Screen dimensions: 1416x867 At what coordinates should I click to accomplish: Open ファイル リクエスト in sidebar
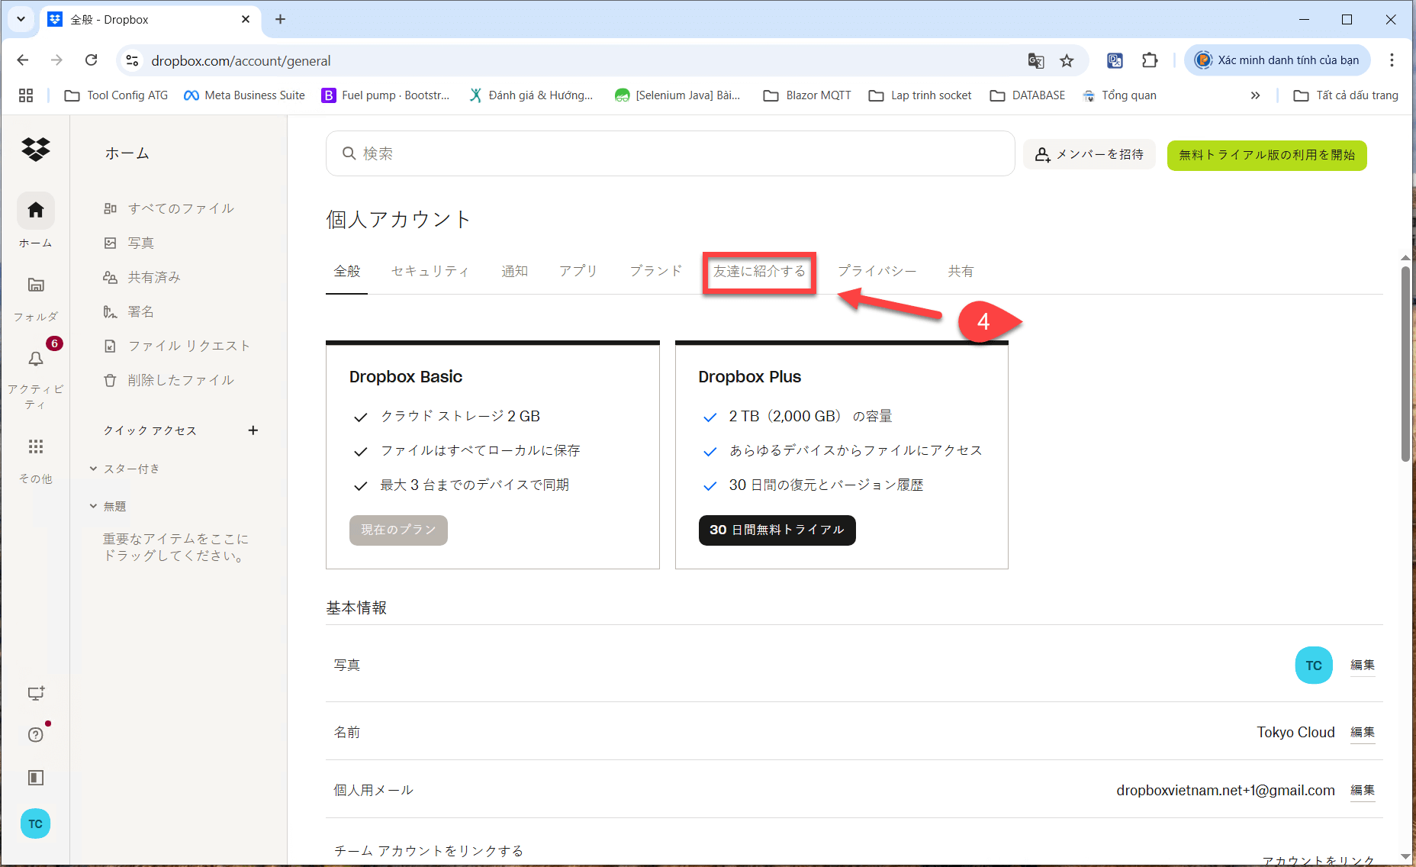[177, 346]
